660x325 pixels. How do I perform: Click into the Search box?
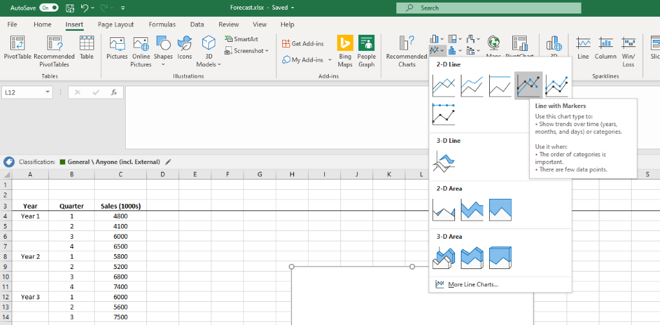[x=488, y=8]
